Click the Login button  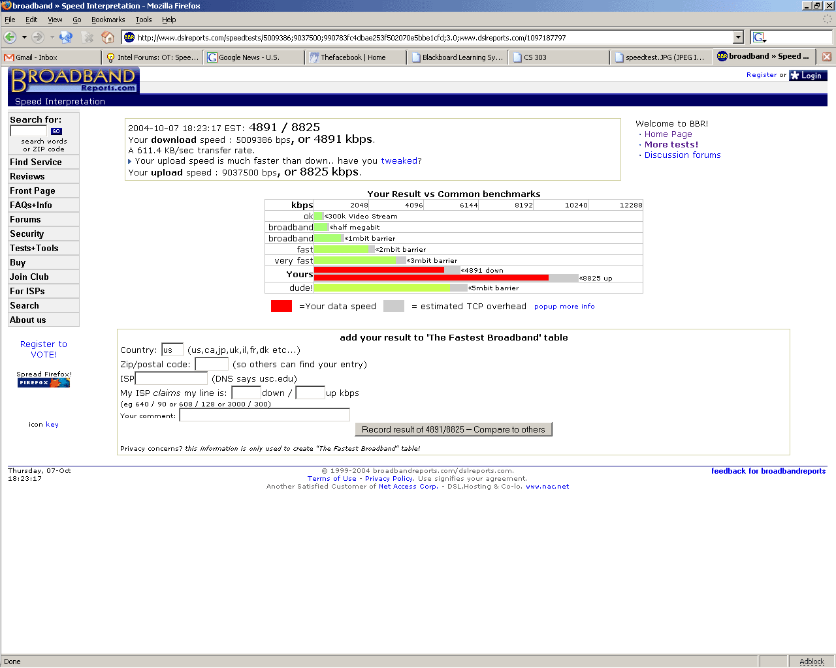(808, 76)
